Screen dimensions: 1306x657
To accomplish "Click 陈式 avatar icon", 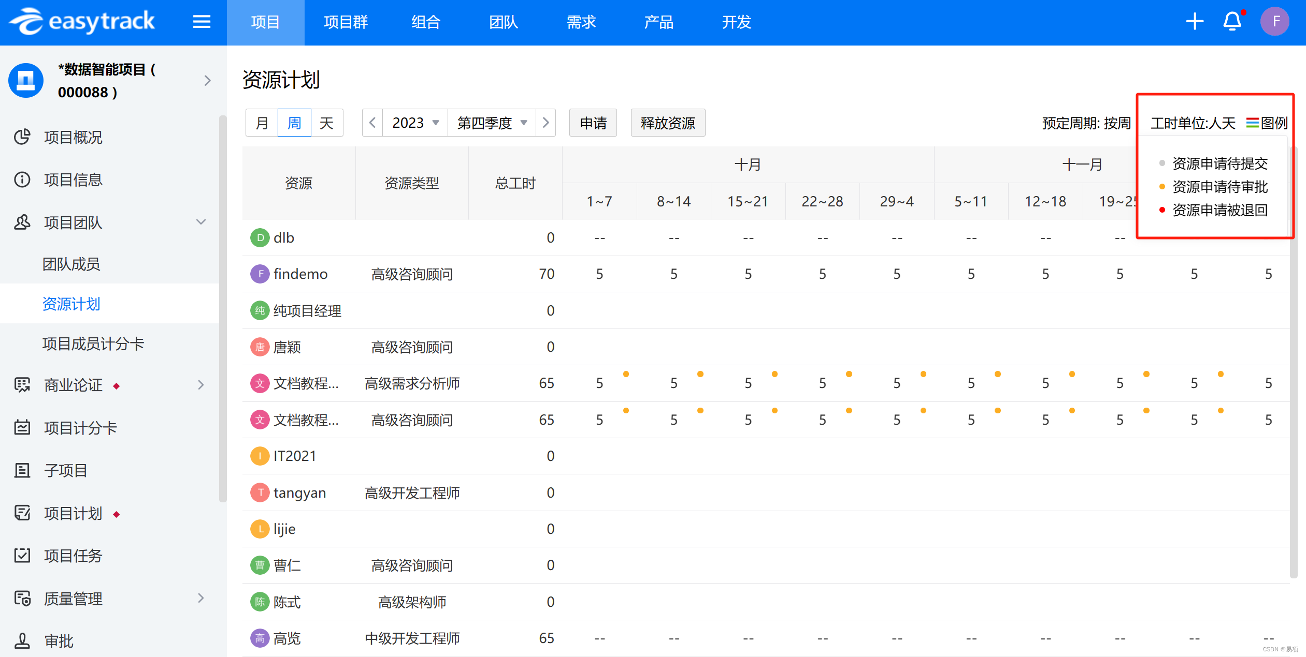I will click(x=260, y=602).
